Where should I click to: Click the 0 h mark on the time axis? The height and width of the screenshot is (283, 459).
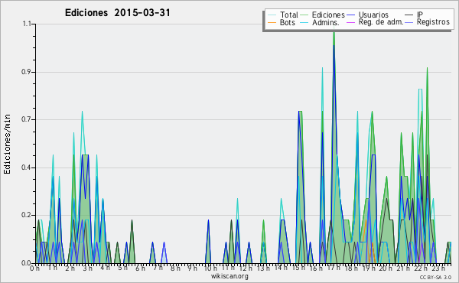(x=35, y=268)
